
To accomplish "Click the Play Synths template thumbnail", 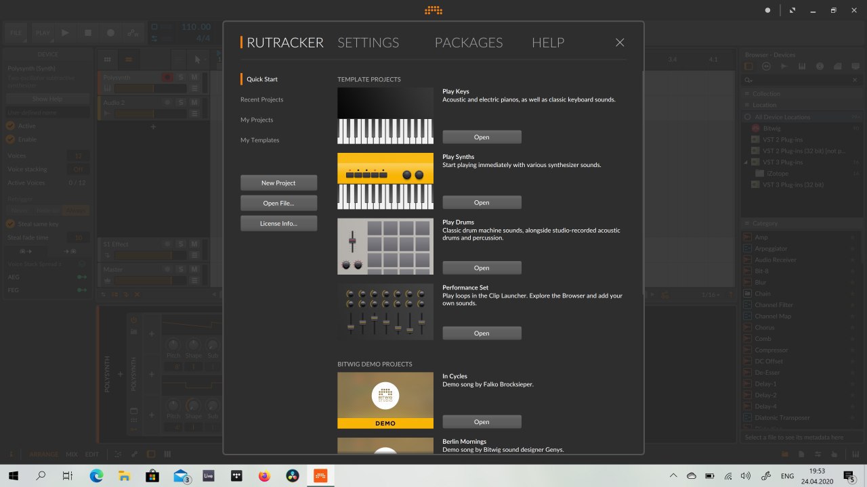I will [385, 181].
